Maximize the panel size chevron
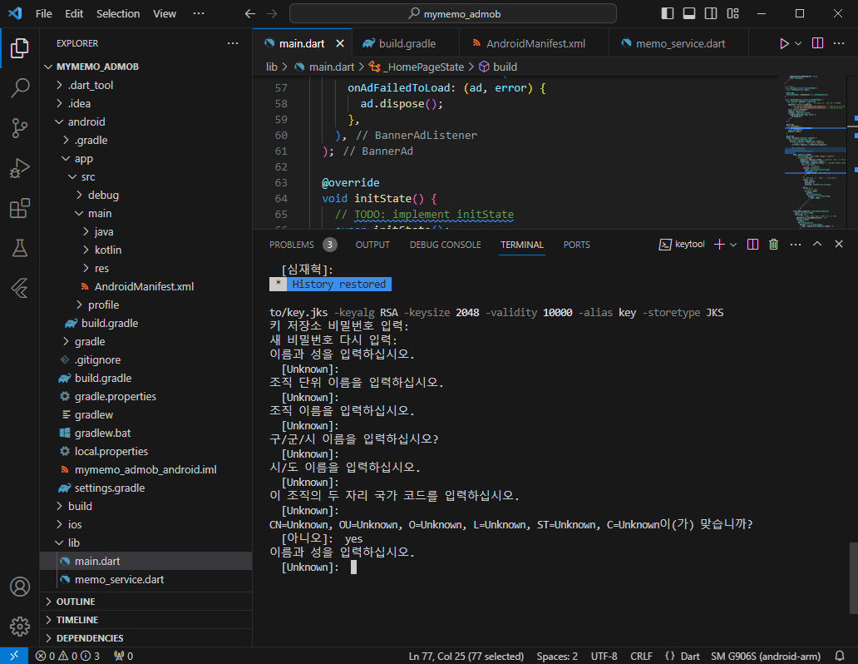The height and width of the screenshot is (664, 858). tap(817, 245)
